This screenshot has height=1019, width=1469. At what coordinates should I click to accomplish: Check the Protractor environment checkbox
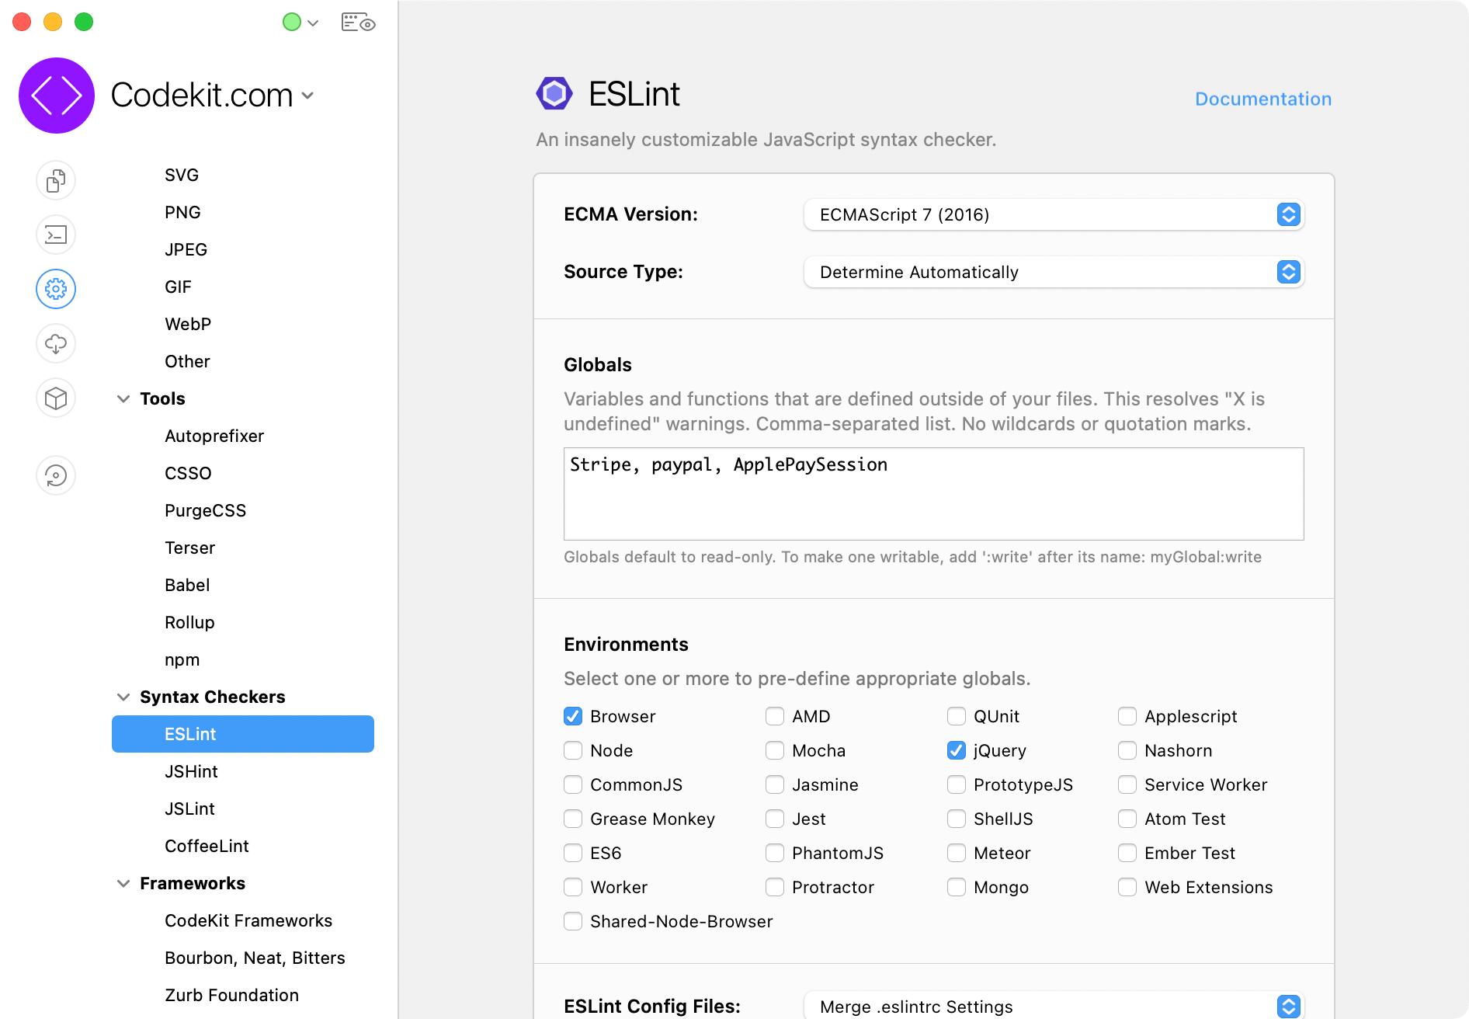point(775,887)
